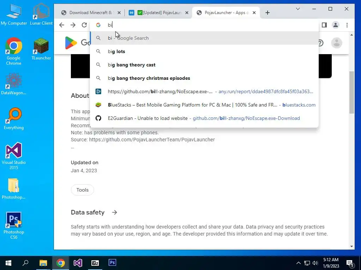Close the Download Minecraft tab
Screen dimensions: 361x270
click(119, 13)
